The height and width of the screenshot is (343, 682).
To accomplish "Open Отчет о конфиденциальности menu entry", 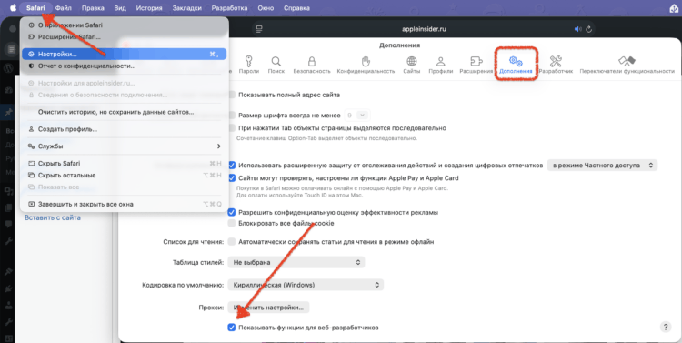I will click(125, 66).
